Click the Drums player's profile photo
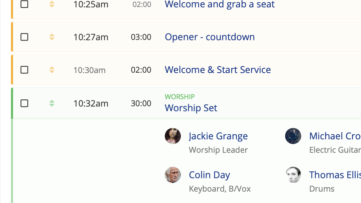 pyautogui.click(x=293, y=175)
